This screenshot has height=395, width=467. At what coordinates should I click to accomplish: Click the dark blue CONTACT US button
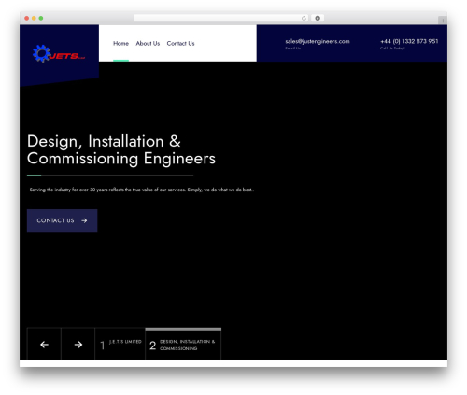coord(62,220)
